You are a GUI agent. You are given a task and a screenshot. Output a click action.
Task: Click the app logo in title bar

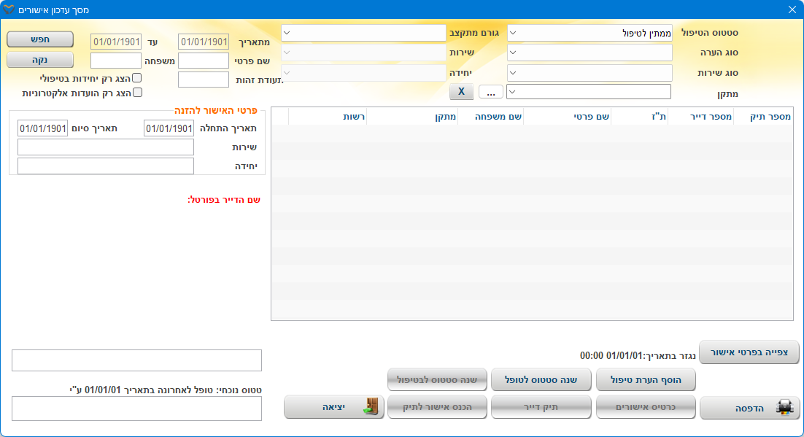[x=8, y=10]
